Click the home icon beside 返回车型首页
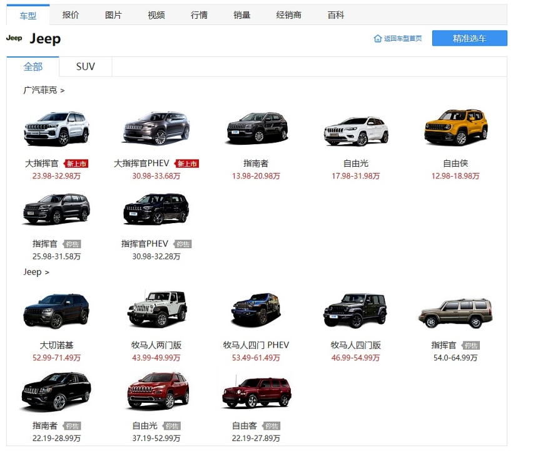This screenshot has width=533, height=453. coord(378,38)
